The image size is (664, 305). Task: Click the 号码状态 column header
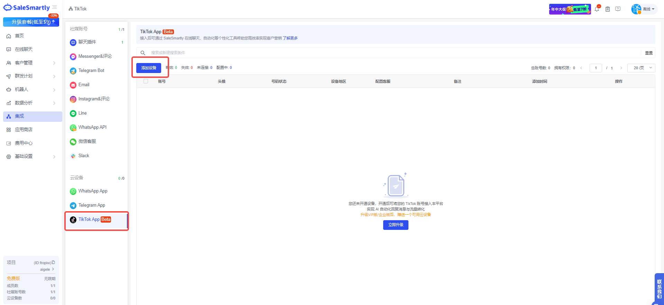point(279,81)
